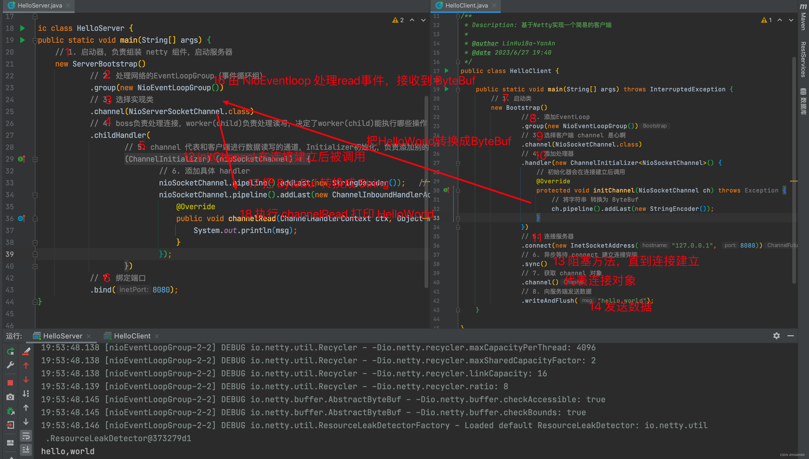Run HelloClient main from line 19 gutter
This screenshot has height=459, width=809.
coord(447,89)
